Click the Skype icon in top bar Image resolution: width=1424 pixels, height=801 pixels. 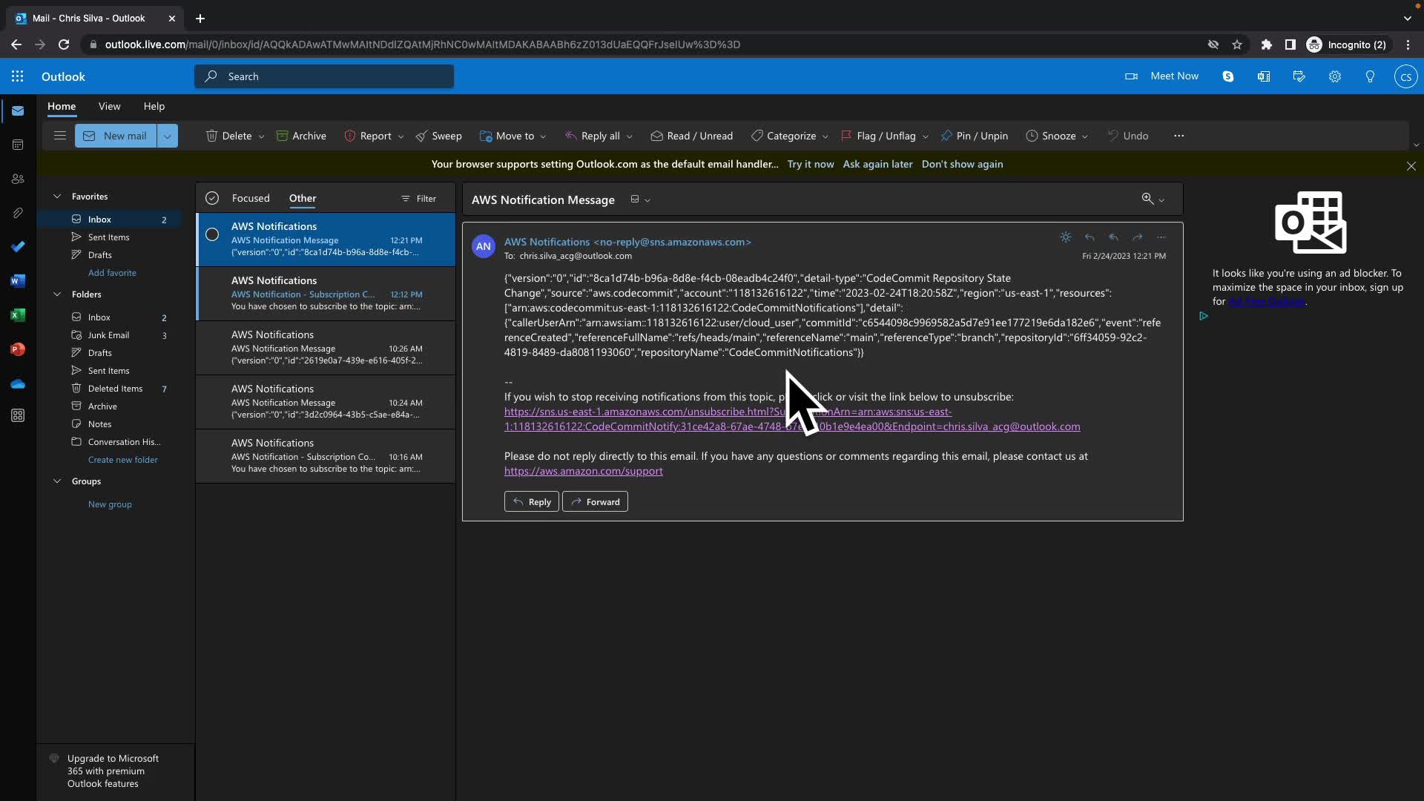[x=1228, y=76]
